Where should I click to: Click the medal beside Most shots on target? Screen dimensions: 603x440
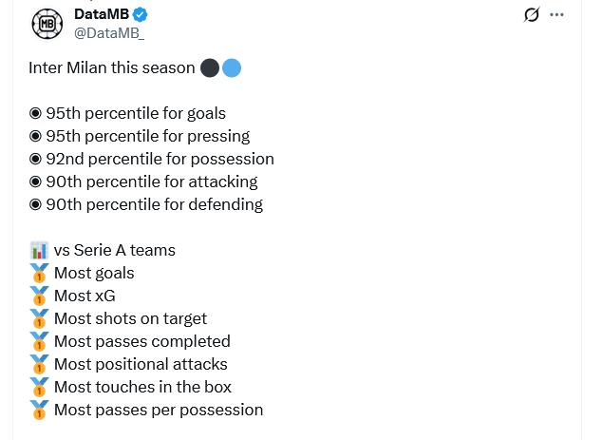39,319
